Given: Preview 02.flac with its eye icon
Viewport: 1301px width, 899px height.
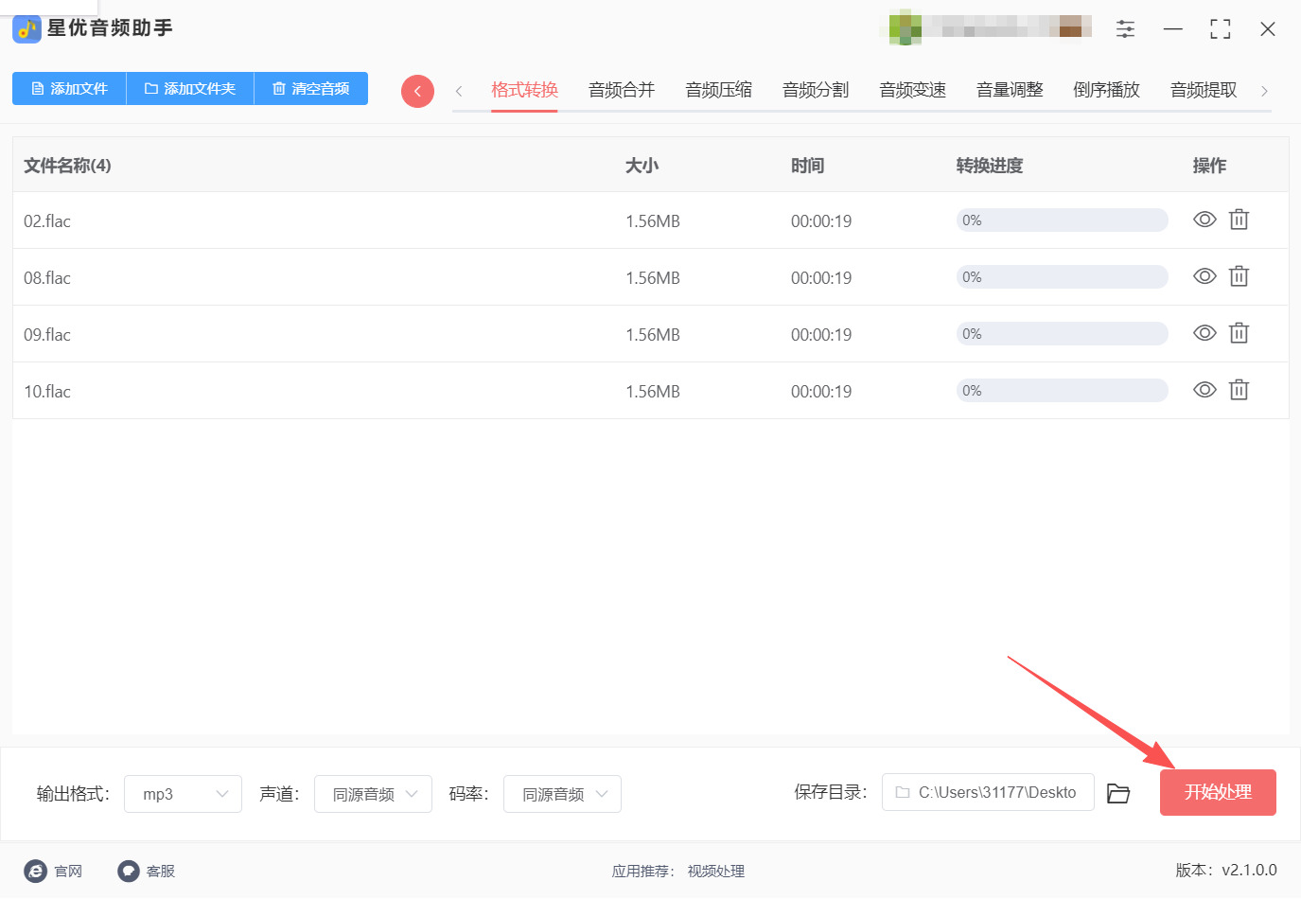Looking at the screenshot, I should pyautogui.click(x=1204, y=220).
